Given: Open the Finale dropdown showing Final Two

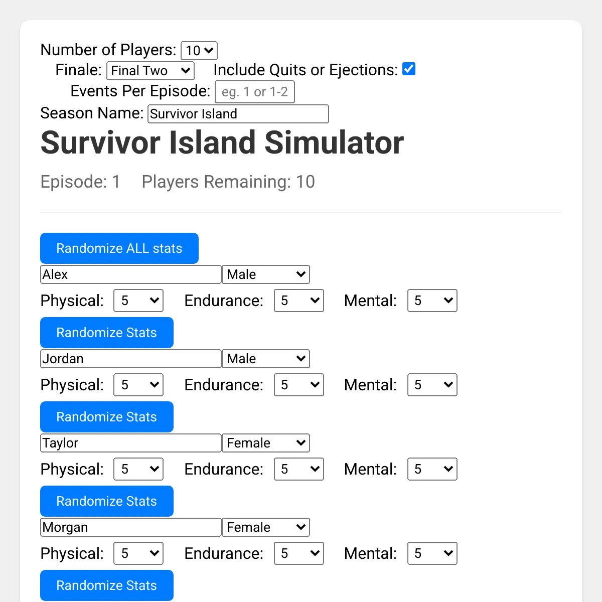Looking at the screenshot, I should point(150,71).
